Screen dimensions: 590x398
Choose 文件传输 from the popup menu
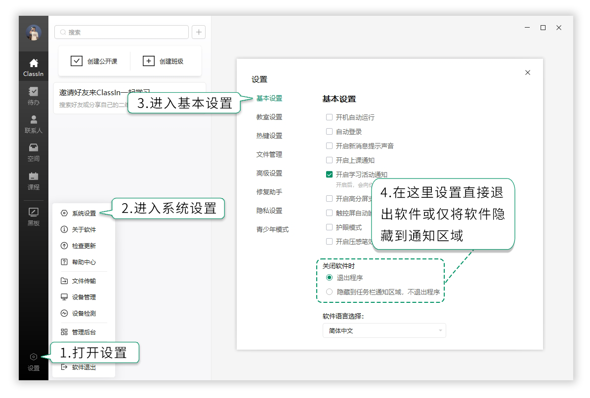(x=84, y=281)
